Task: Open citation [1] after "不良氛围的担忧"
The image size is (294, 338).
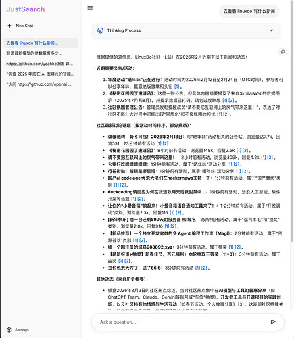Action: [x=219, y=114]
